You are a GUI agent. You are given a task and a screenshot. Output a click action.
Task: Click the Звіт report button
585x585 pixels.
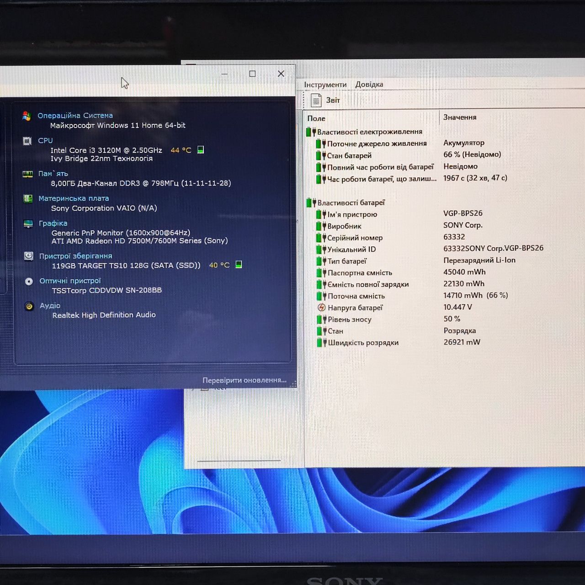coord(325,100)
